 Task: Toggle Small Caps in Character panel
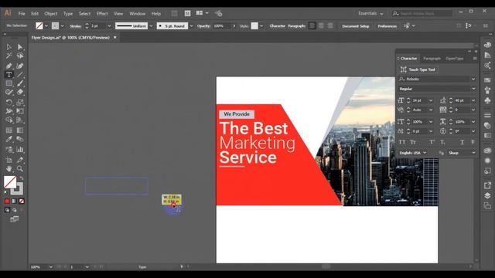click(413, 142)
